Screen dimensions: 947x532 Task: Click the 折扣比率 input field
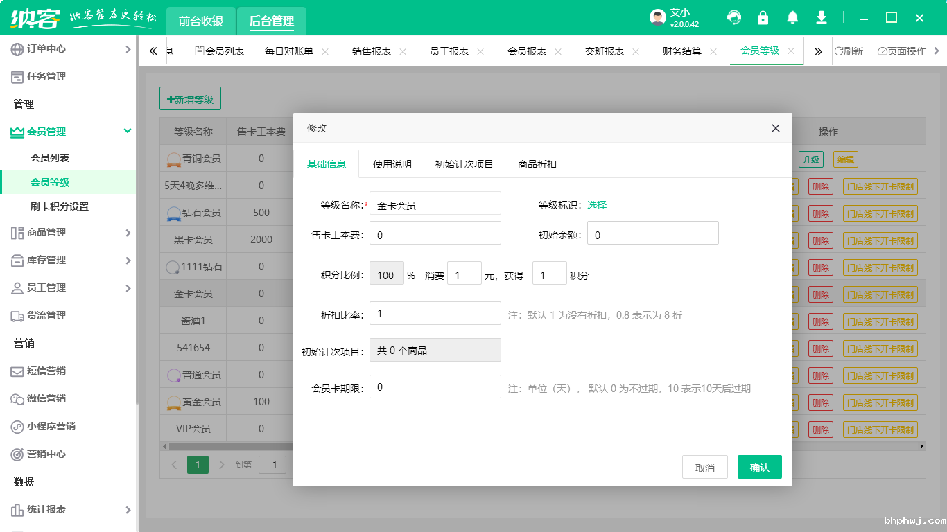coord(435,313)
